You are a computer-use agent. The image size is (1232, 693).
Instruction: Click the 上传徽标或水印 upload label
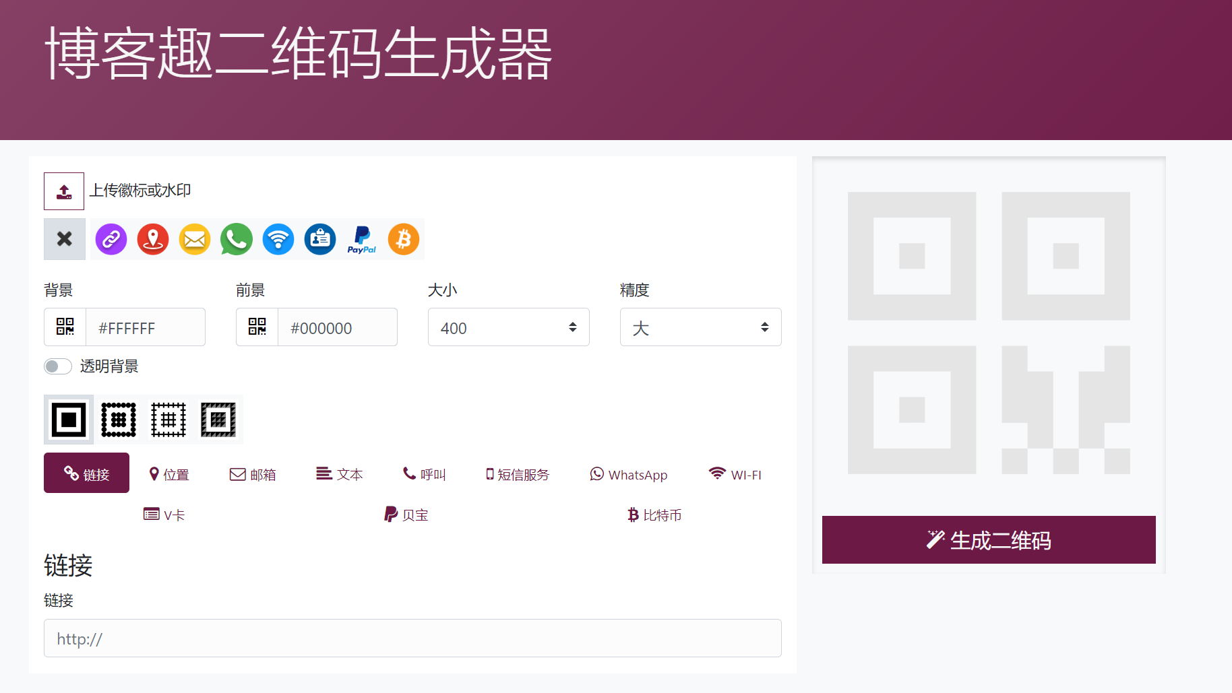tap(140, 191)
